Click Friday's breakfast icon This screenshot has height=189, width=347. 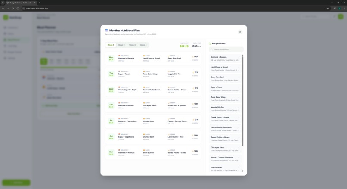click(x=119, y=119)
